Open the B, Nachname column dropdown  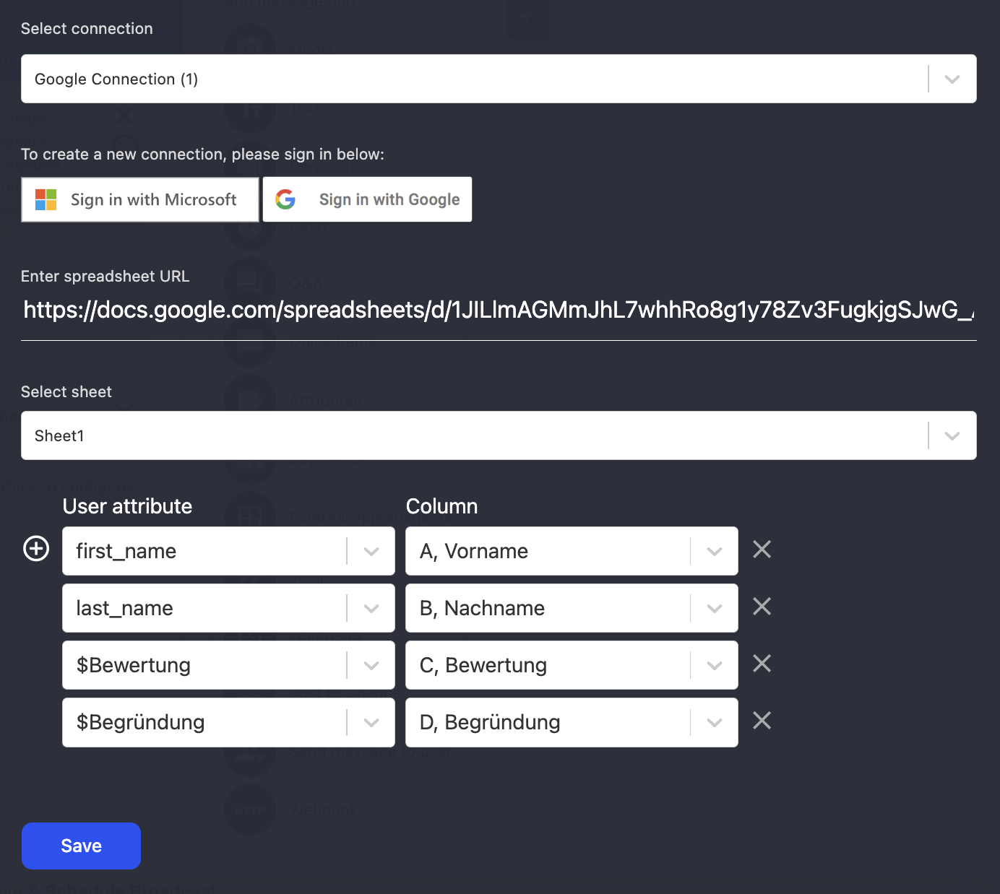click(572, 608)
